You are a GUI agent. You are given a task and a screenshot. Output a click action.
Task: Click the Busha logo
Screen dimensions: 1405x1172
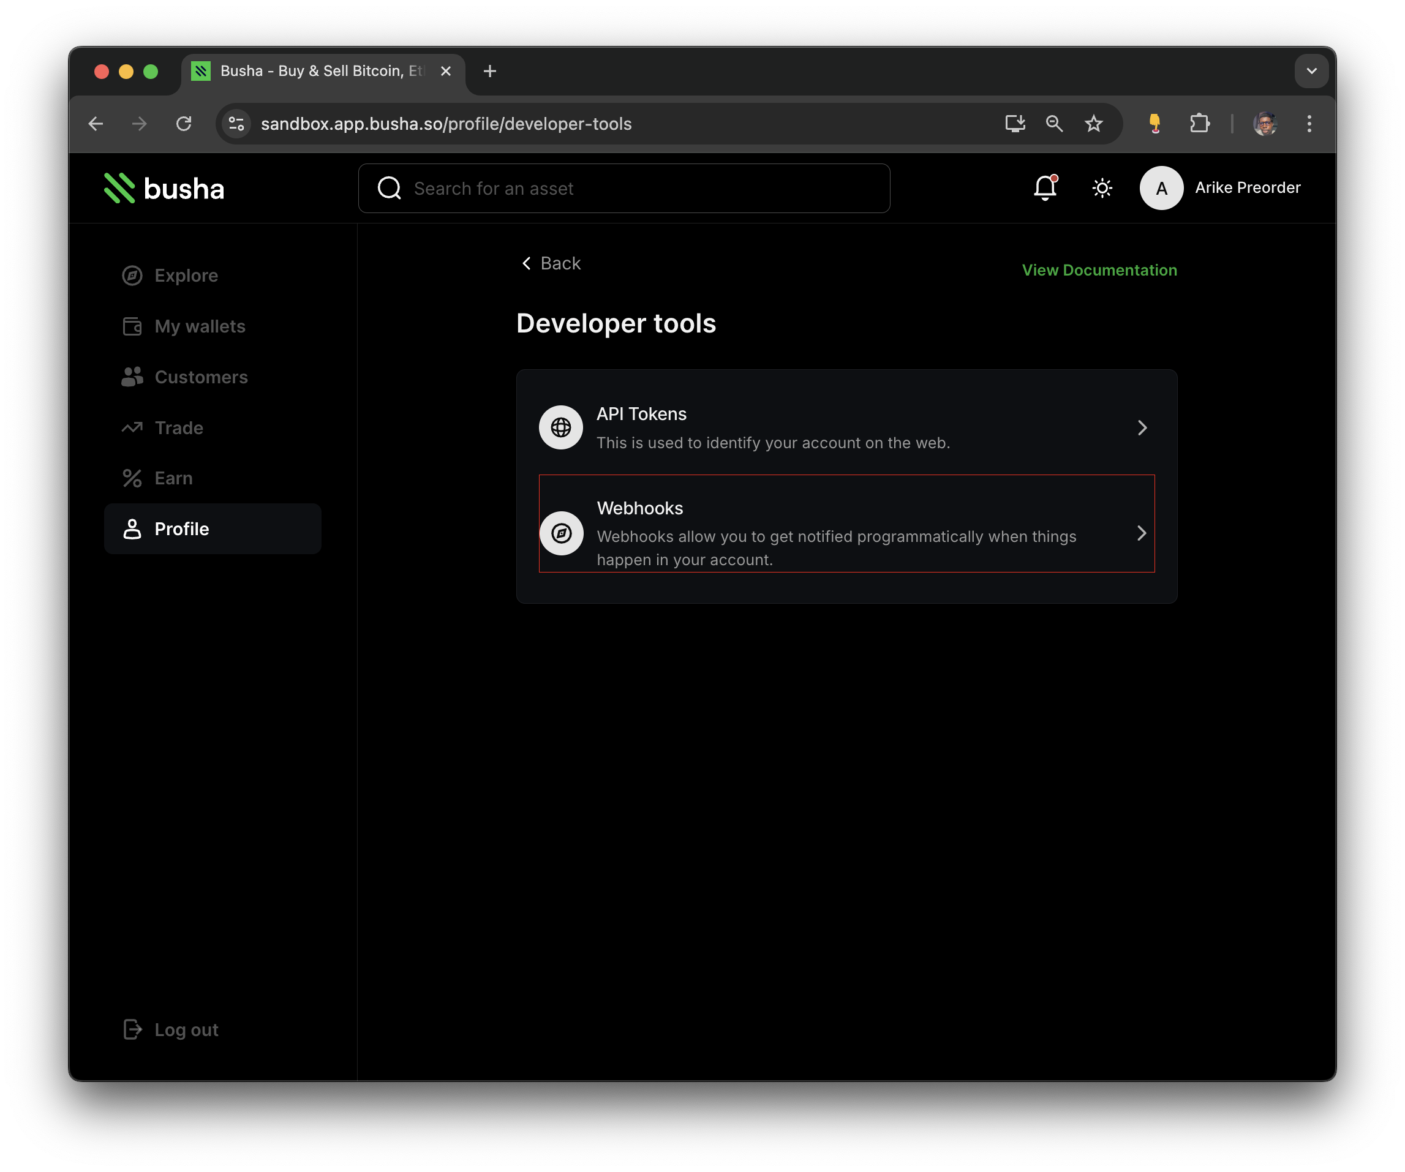coord(164,188)
